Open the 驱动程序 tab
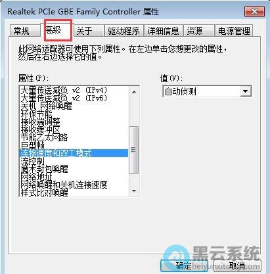 click(x=124, y=31)
